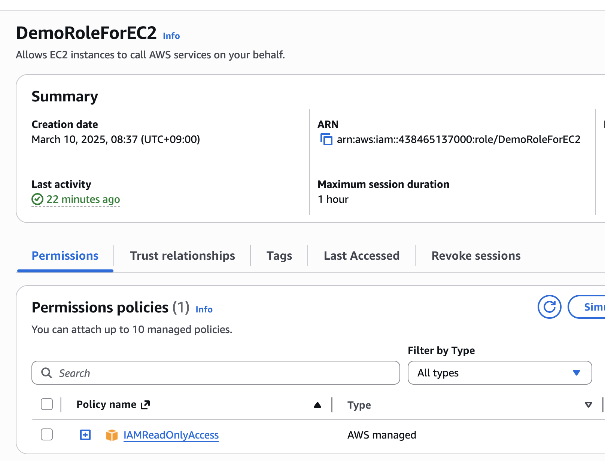
Task: Focus the policy Search input field
Action: 225,373
